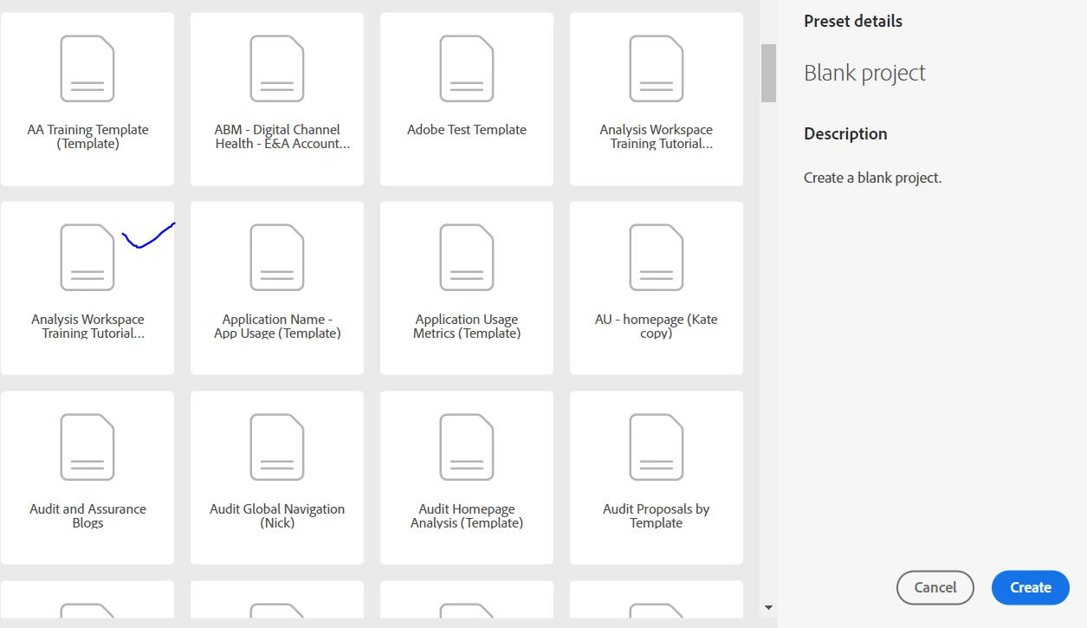The height and width of the screenshot is (628, 1087).
Task: Pick the Adobe Test Template document icon
Action: pos(467,68)
